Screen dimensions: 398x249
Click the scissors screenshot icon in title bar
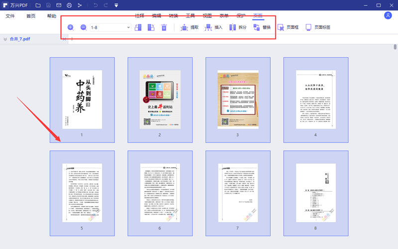(80, 5)
